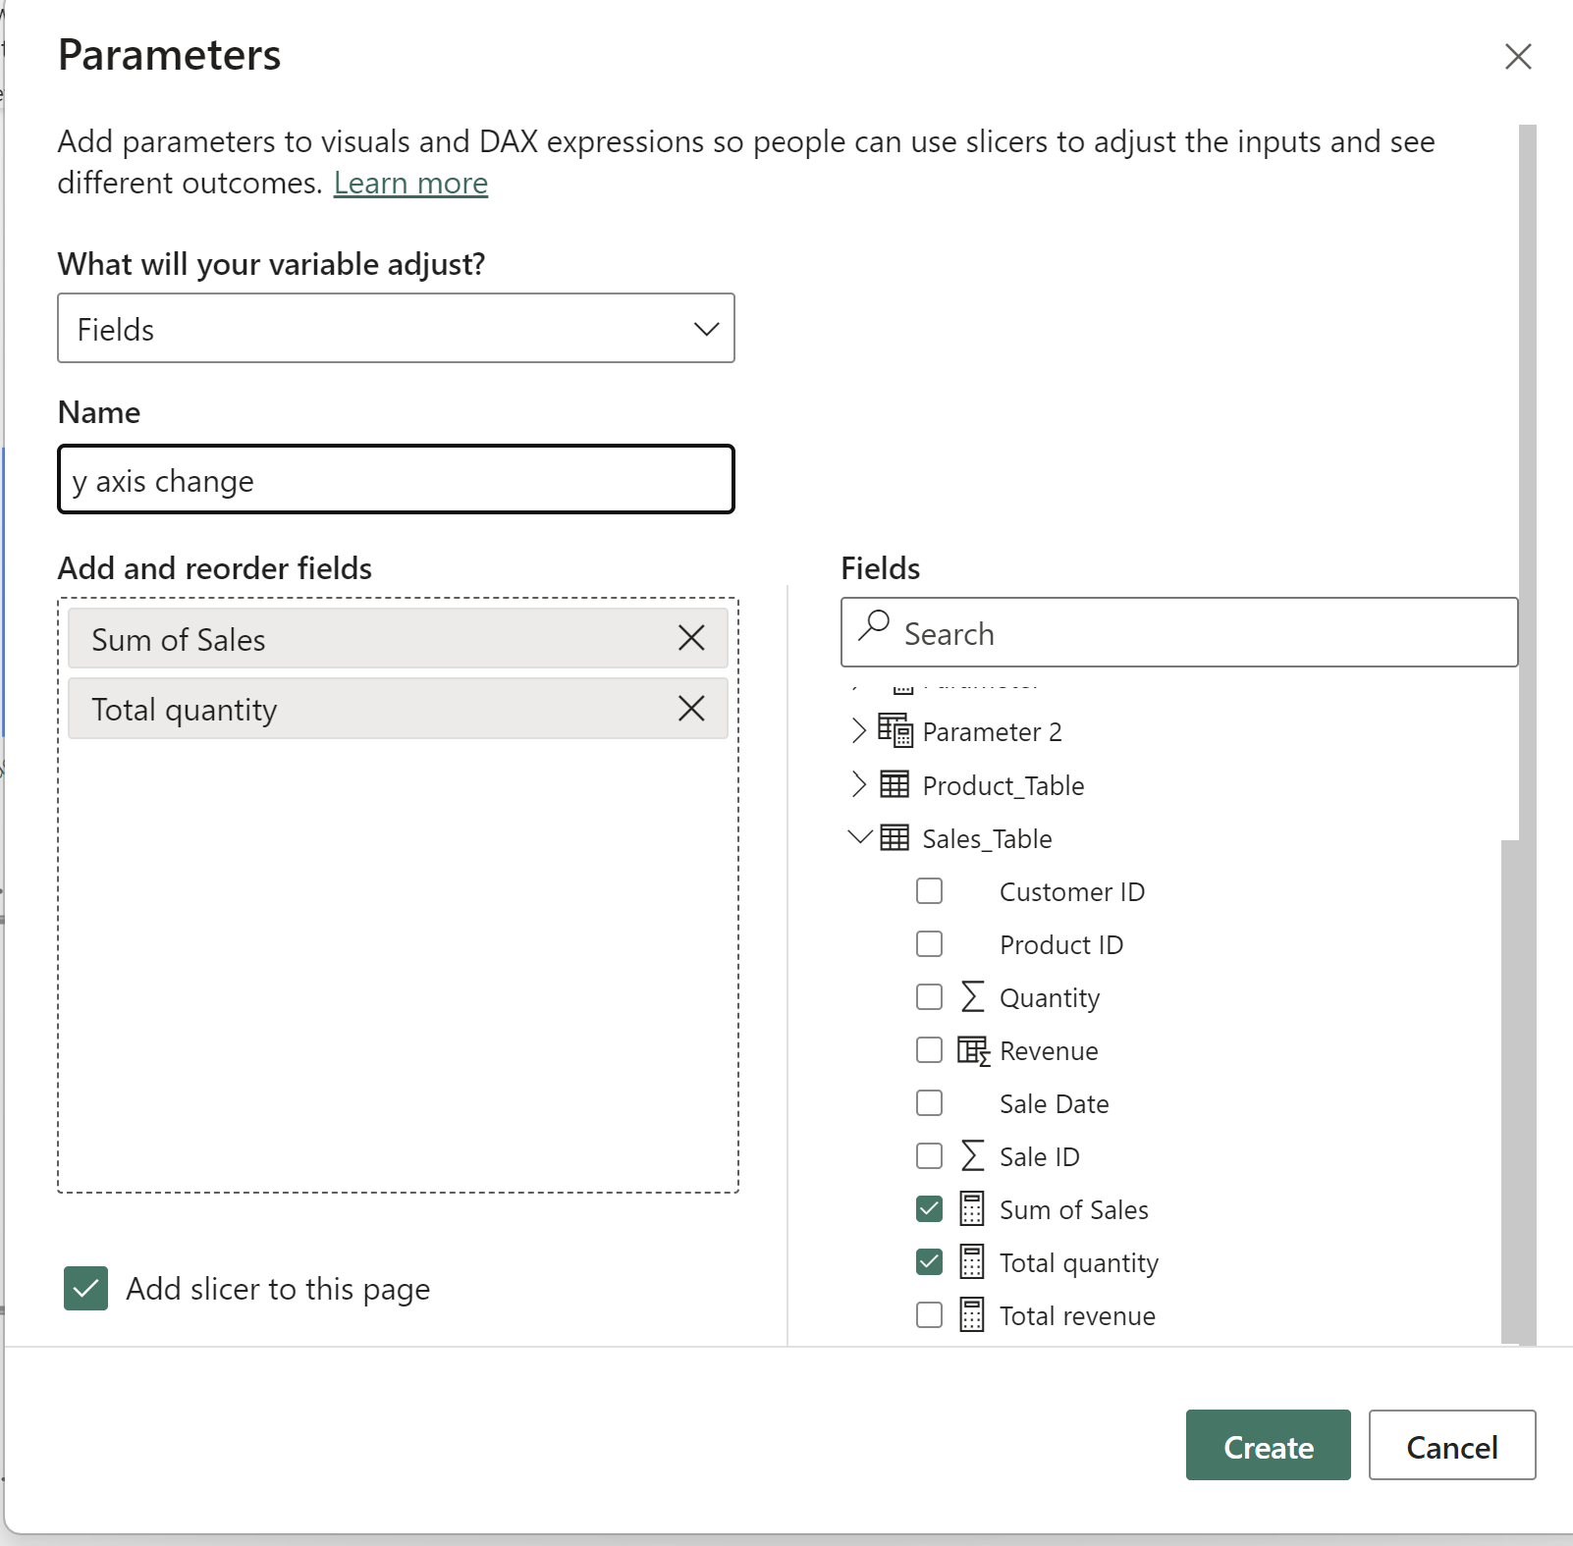The width and height of the screenshot is (1573, 1546).
Task: Expand the Product_Table tree node
Action: (859, 784)
